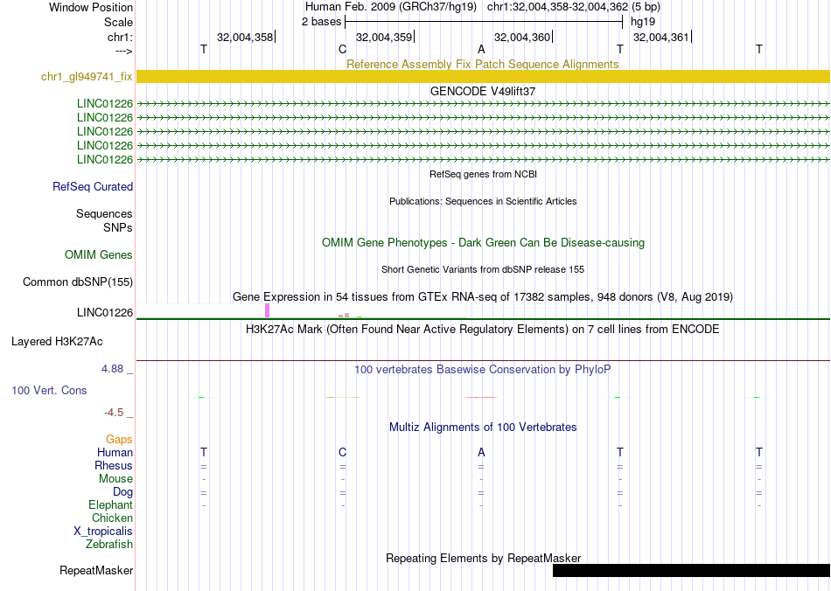The image size is (831, 591).
Task: Select the 'chr1:' ruler label
Action: [x=120, y=37]
